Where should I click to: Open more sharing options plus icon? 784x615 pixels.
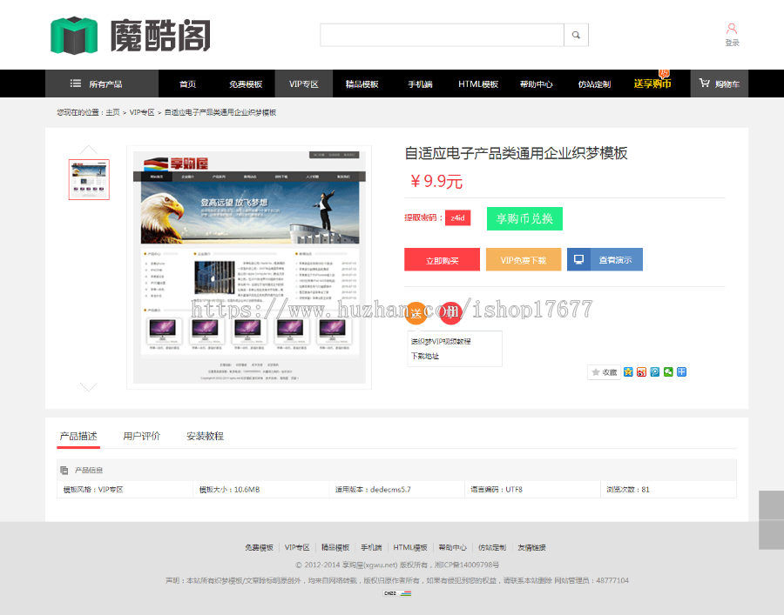(x=682, y=371)
